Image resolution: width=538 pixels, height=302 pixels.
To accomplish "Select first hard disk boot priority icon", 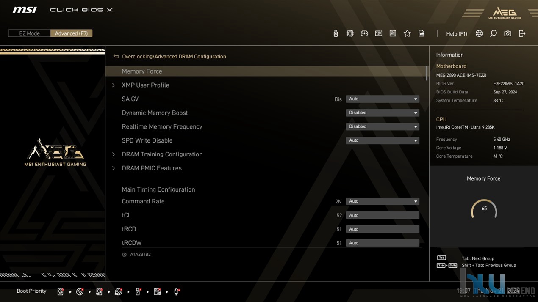I will 61,291.
